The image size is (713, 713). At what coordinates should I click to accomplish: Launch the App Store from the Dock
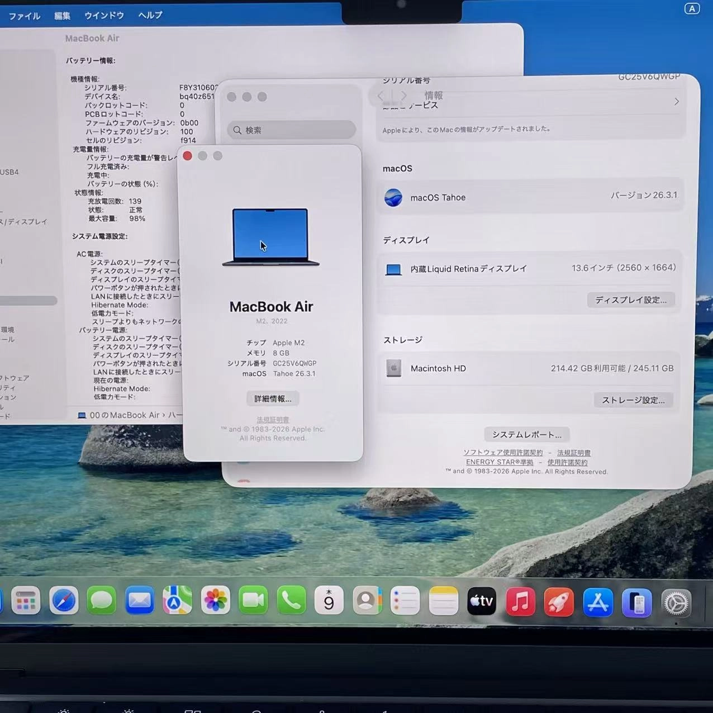(598, 601)
